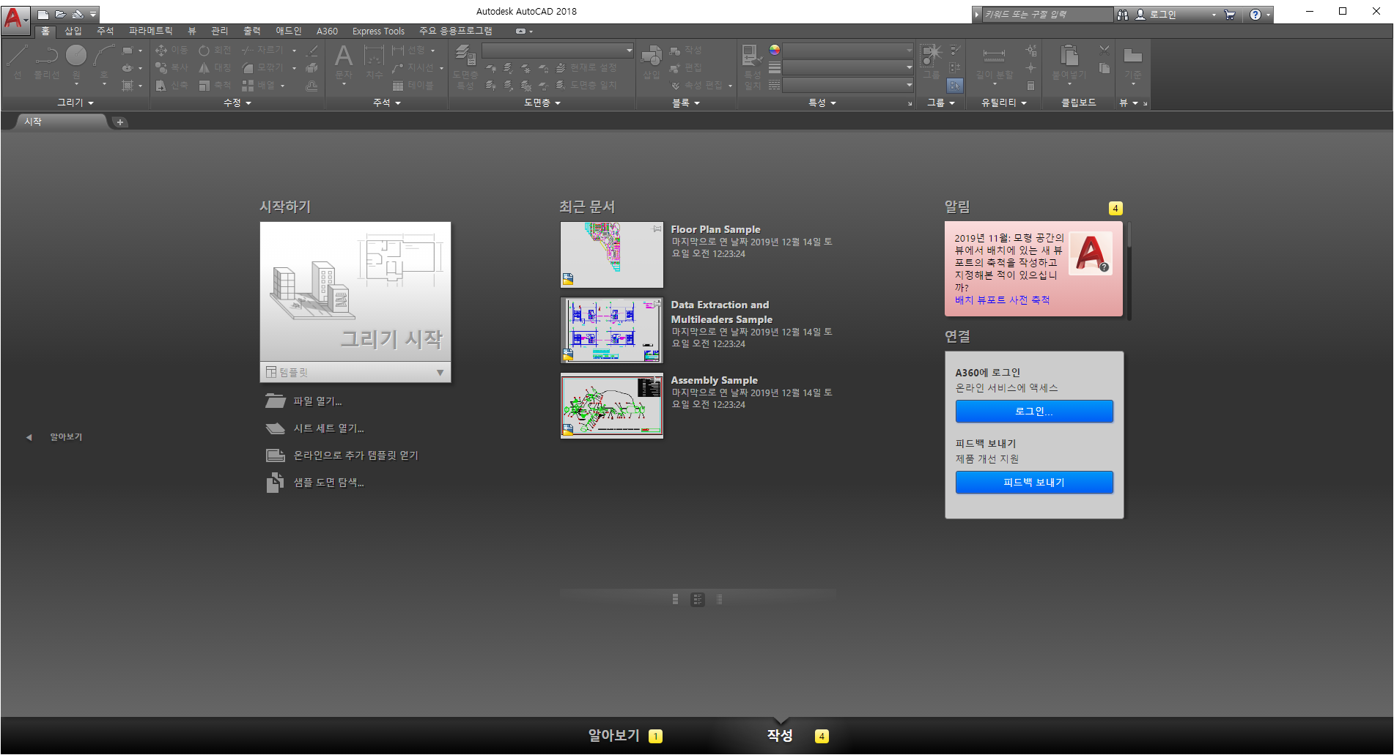Click the Paste (붙여넣기) icon
This screenshot has height=755, width=1394.
point(1069,62)
